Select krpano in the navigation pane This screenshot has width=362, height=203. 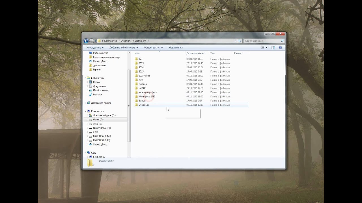click(x=96, y=69)
